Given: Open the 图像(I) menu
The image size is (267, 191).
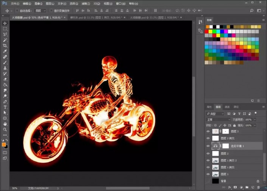Looking at the screenshot, I should coord(38,3).
